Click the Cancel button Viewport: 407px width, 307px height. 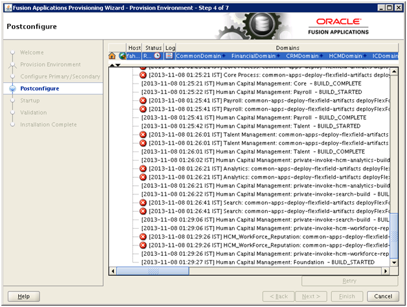coord(383,296)
